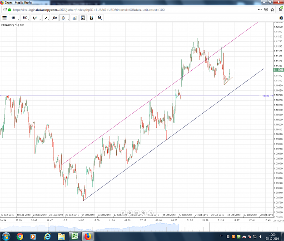Open the timeframe period selector
Screen dimensions: 284x241
pos(15,18)
